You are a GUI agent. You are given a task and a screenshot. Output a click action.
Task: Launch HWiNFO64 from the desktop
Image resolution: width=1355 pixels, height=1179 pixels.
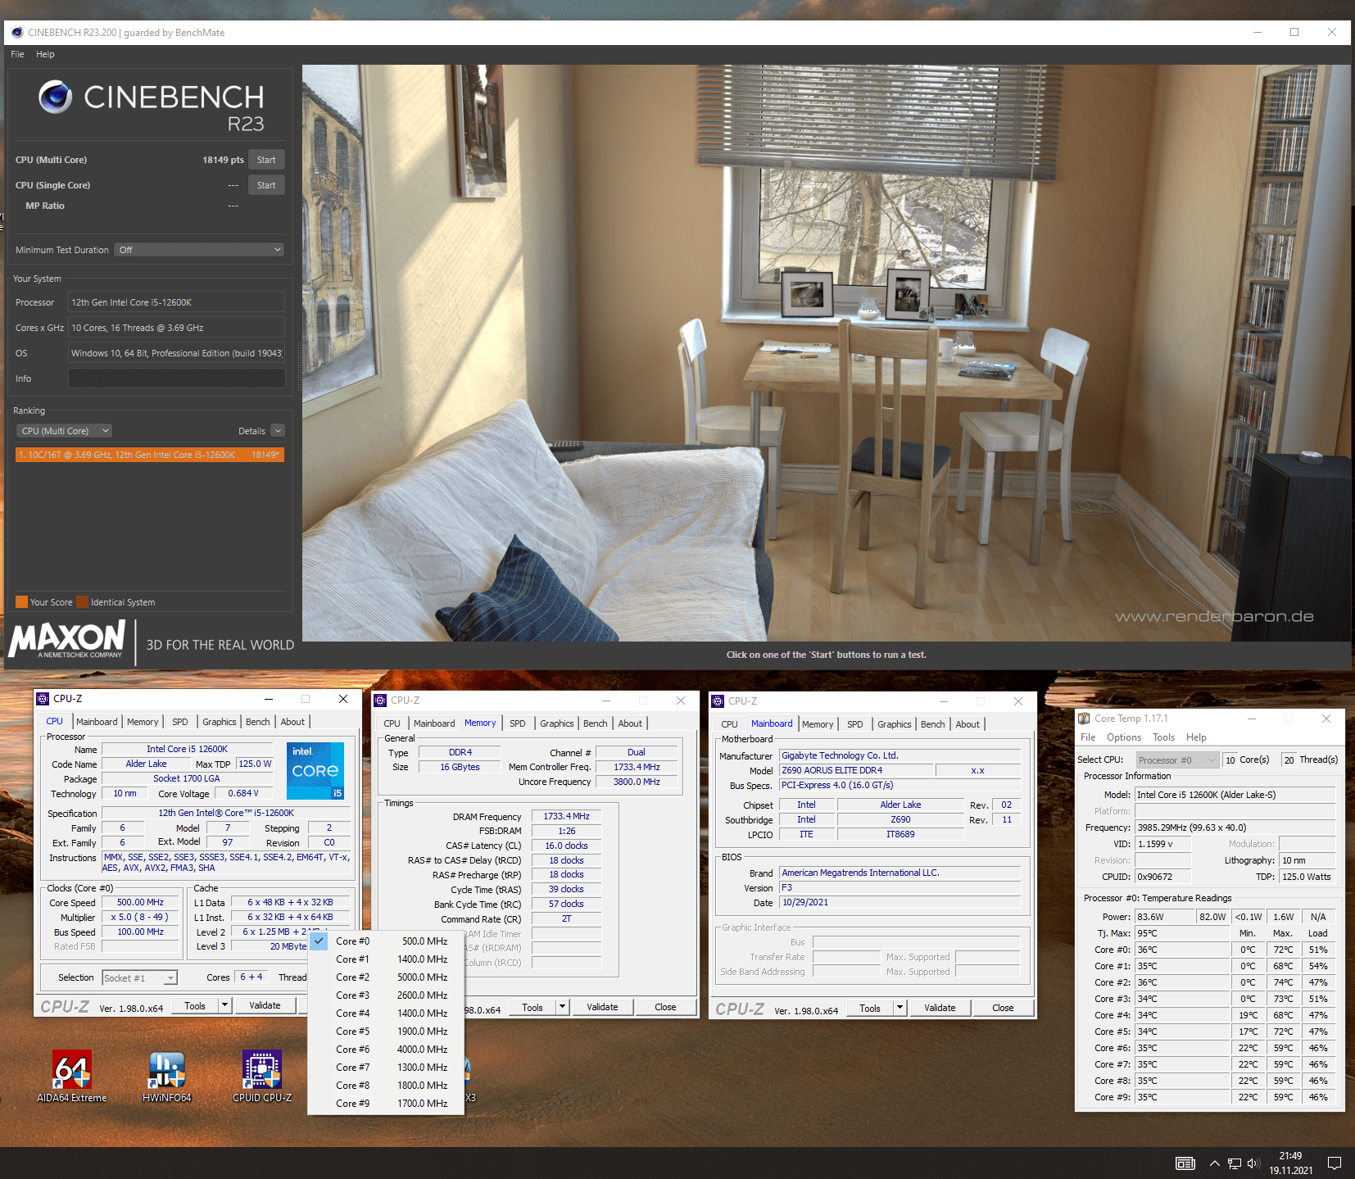tap(166, 1075)
